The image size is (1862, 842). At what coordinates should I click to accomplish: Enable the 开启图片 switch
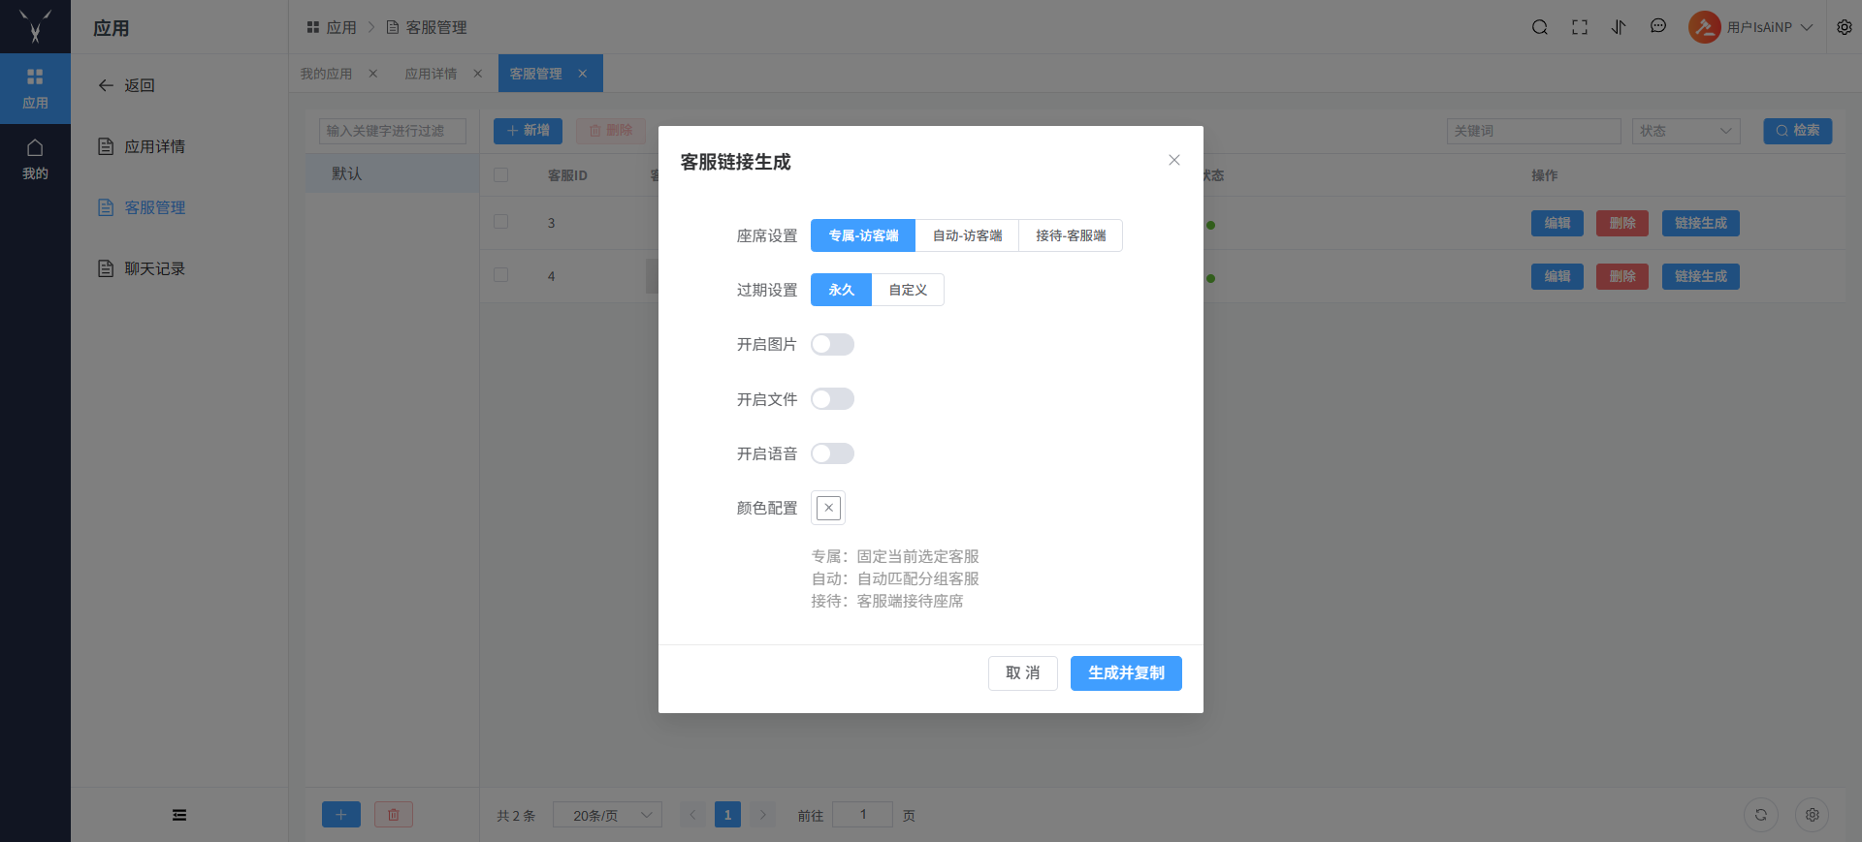(x=832, y=345)
